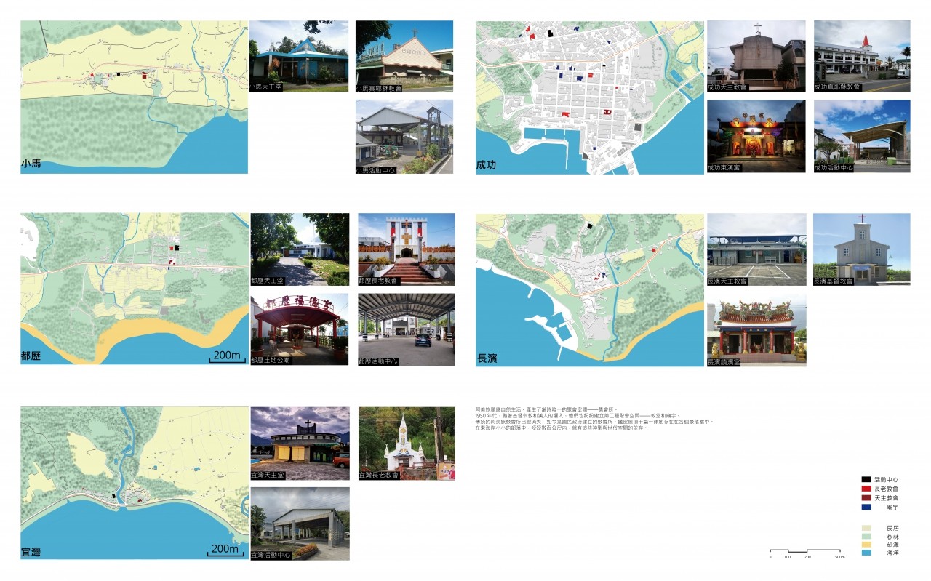
Task: Open the 都歷長老教會 photo
Action: [x=406, y=249]
